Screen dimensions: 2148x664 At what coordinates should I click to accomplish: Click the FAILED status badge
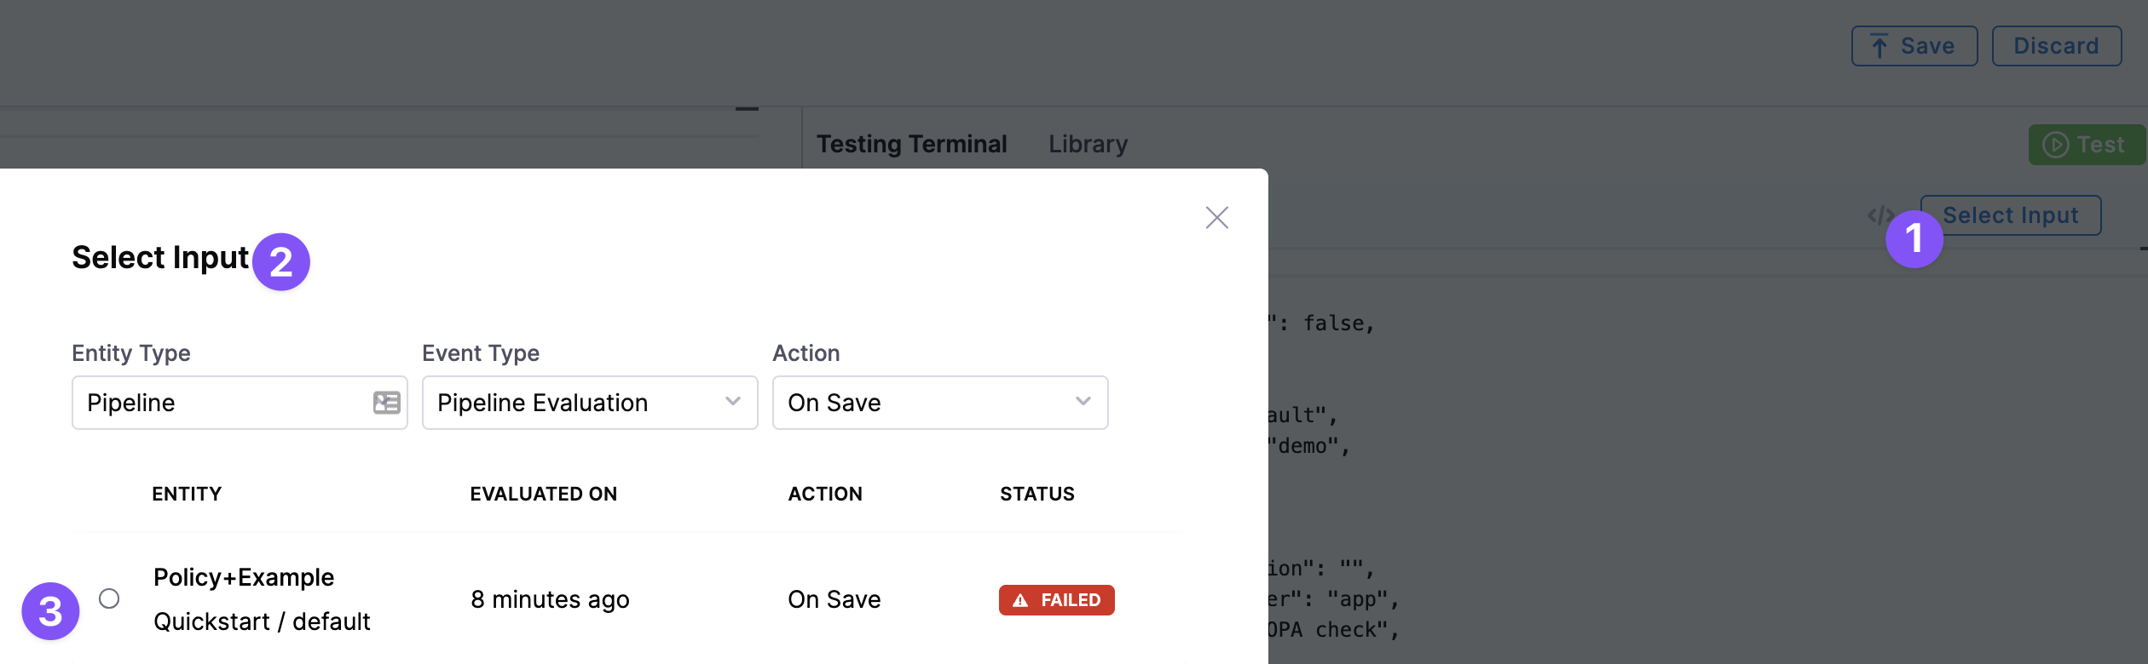1057,600
